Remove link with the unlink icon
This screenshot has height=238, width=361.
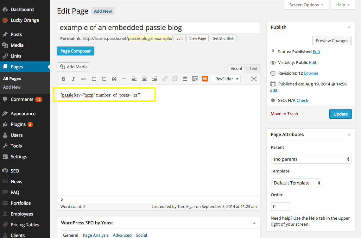coord(175,79)
